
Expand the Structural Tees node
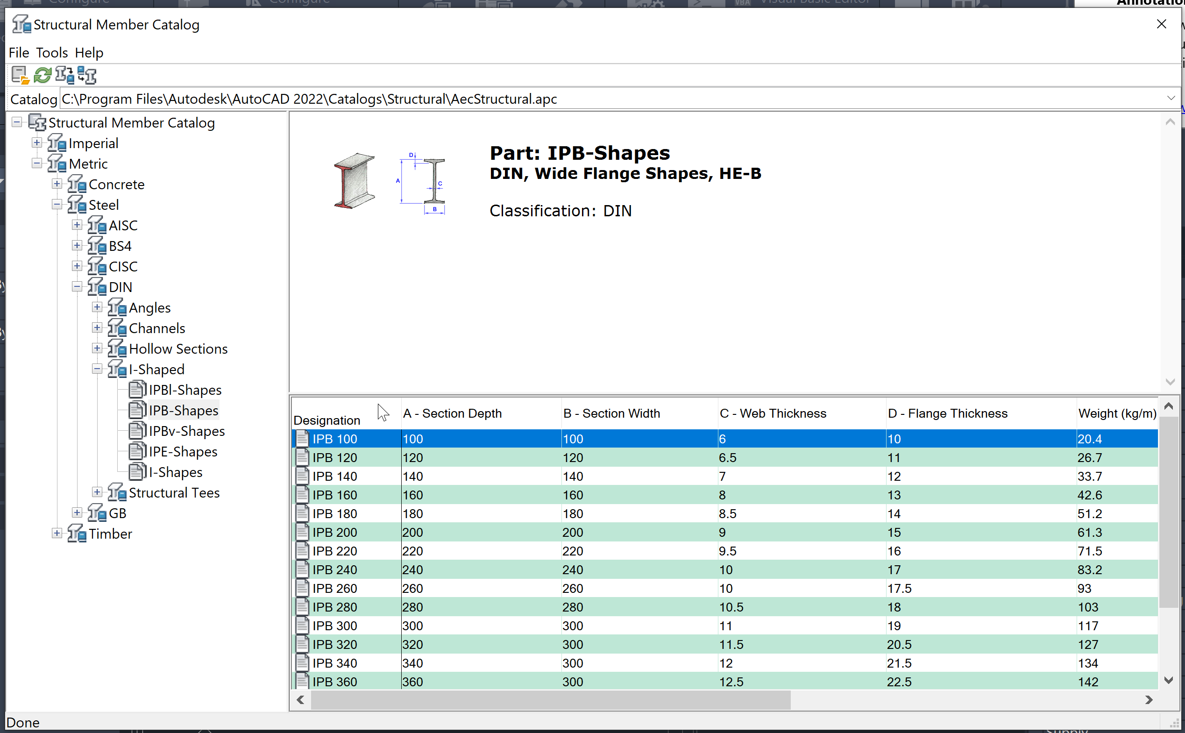tap(97, 492)
